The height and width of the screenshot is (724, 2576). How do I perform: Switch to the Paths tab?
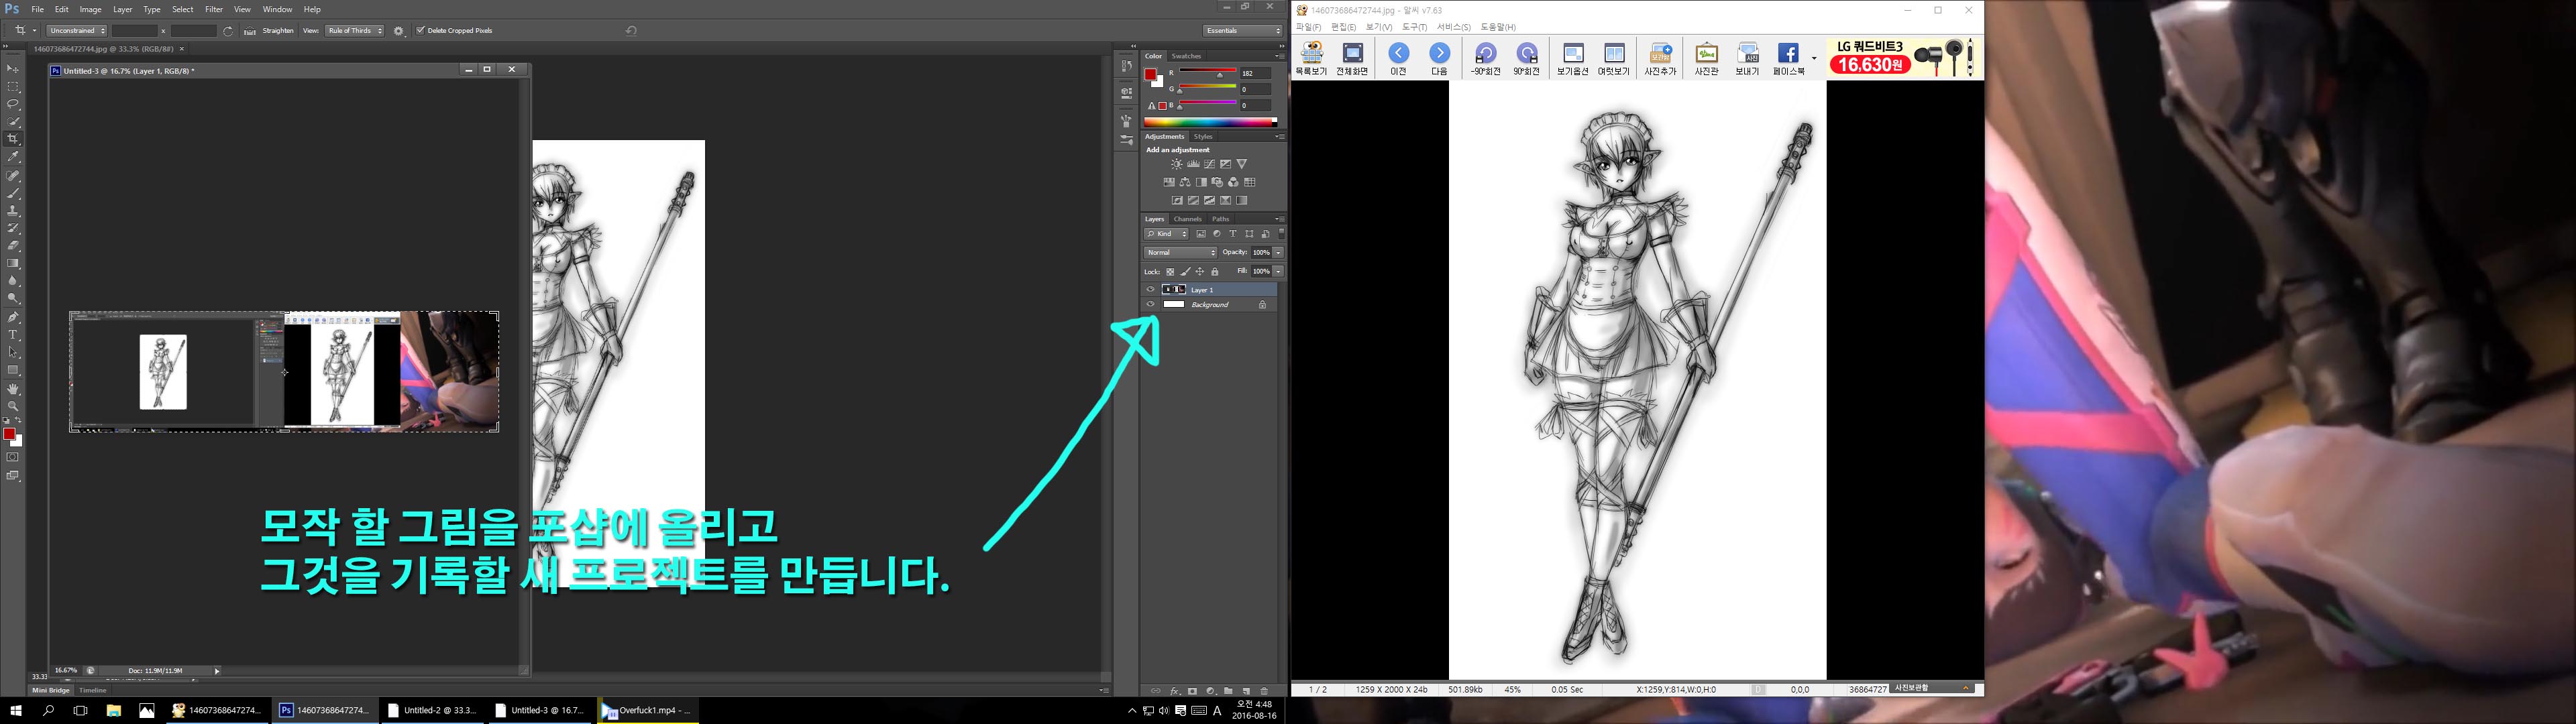1220,219
